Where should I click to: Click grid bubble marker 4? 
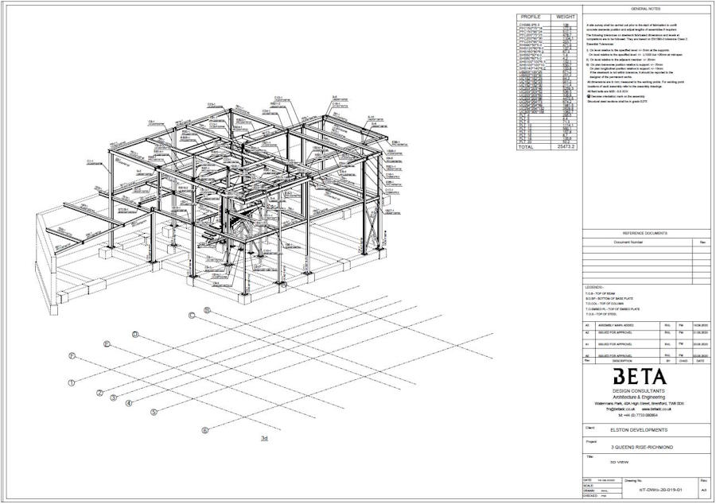coord(129,403)
